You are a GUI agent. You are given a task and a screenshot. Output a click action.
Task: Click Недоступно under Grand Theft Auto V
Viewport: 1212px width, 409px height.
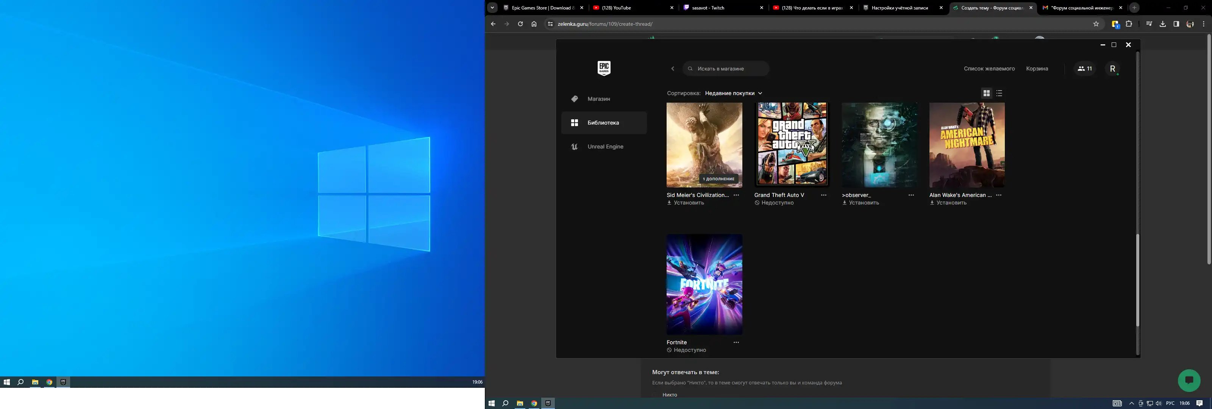coord(774,203)
